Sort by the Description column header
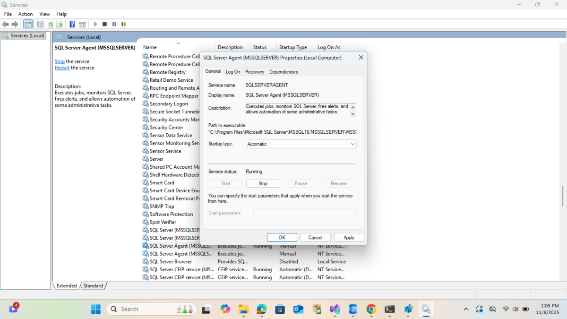The width and height of the screenshot is (567, 319). (230, 47)
